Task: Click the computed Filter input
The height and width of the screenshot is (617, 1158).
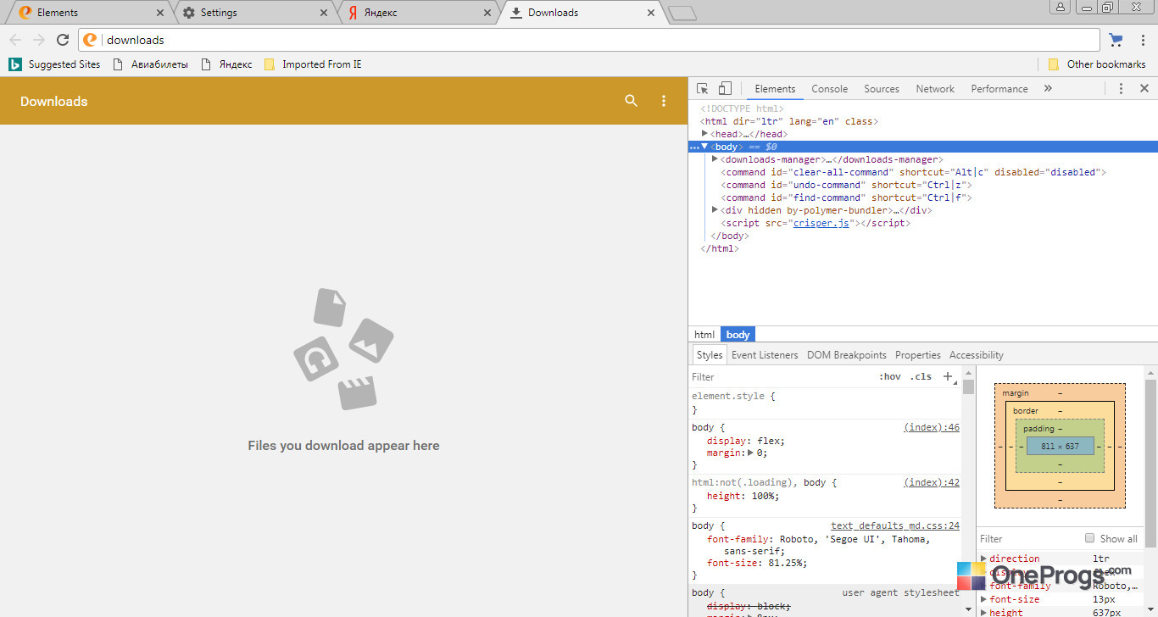Action: pyautogui.click(x=1028, y=538)
